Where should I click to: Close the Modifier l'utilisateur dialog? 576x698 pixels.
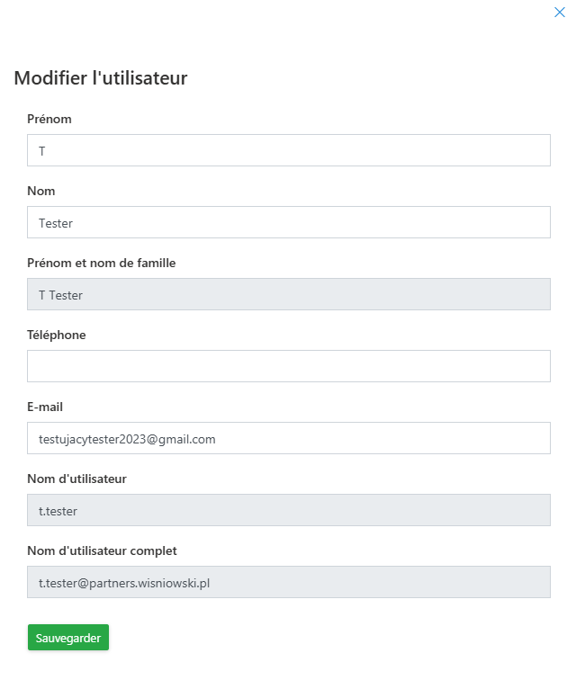559,13
